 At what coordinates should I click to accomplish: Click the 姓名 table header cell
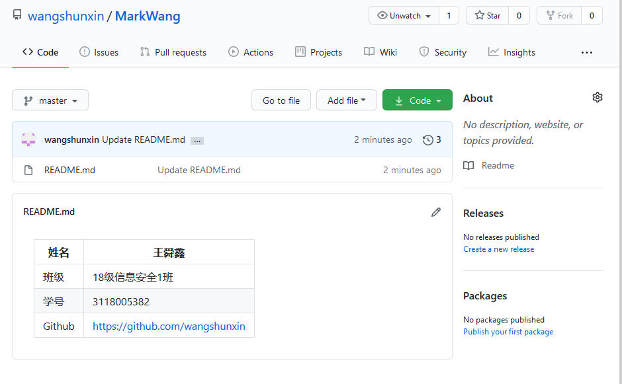pos(59,252)
